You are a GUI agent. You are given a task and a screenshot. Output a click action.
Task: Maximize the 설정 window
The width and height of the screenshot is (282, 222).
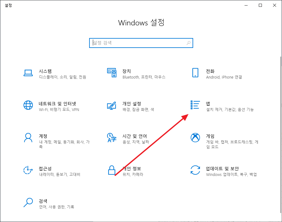[260, 5]
